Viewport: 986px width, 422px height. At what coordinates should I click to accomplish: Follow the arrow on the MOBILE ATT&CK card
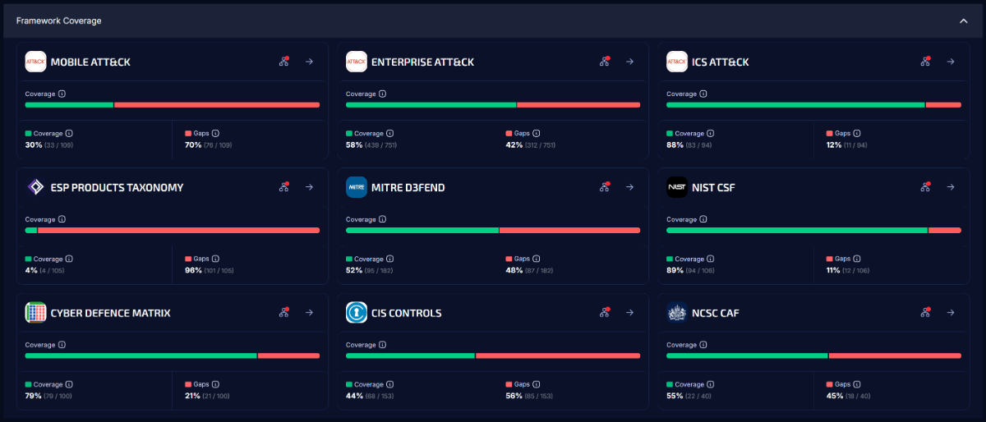coord(309,62)
